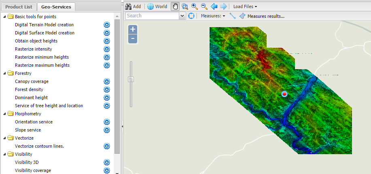Select Obtain object heights service

(x=36, y=41)
